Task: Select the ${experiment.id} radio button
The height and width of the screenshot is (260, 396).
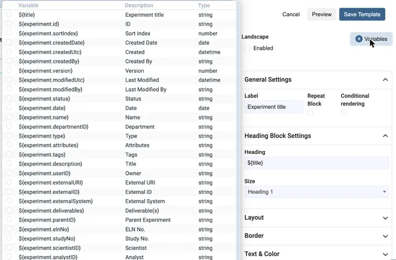Action: (9, 23)
